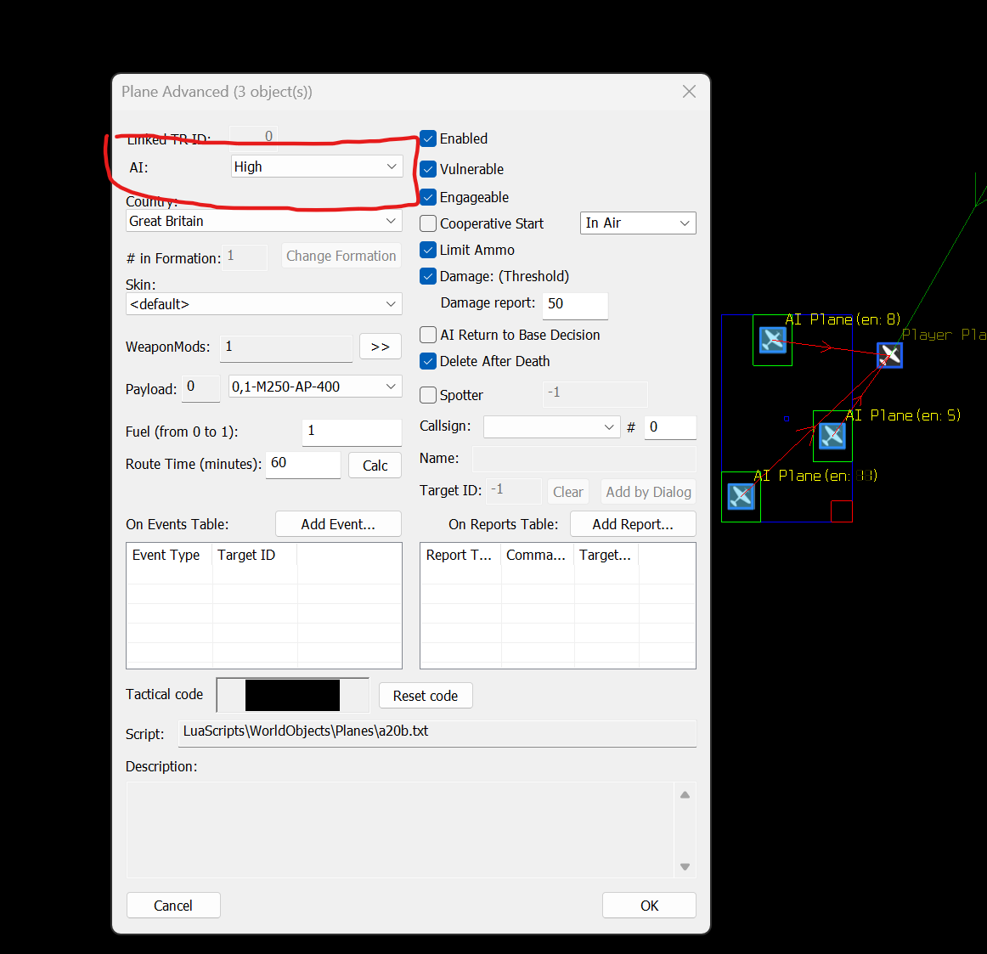Select the AI Plane (en: 8) icon
This screenshot has height=954, width=987.
(772, 340)
